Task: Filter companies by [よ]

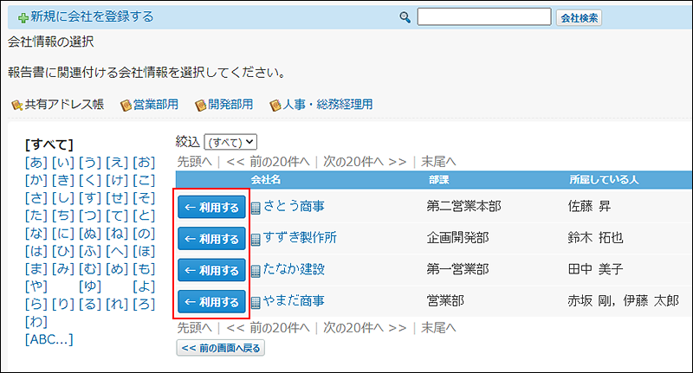Action: pyautogui.click(x=144, y=286)
